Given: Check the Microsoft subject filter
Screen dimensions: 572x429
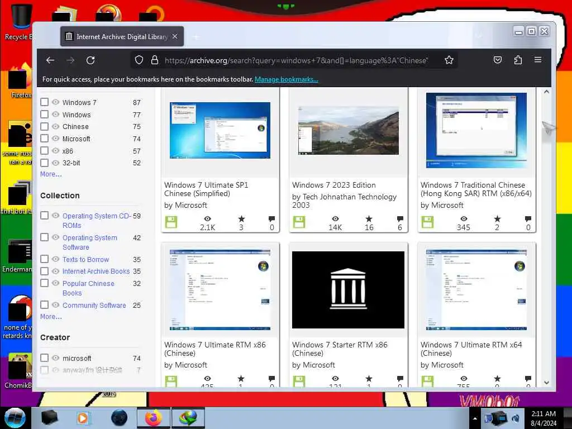Looking at the screenshot, I should tap(45, 139).
